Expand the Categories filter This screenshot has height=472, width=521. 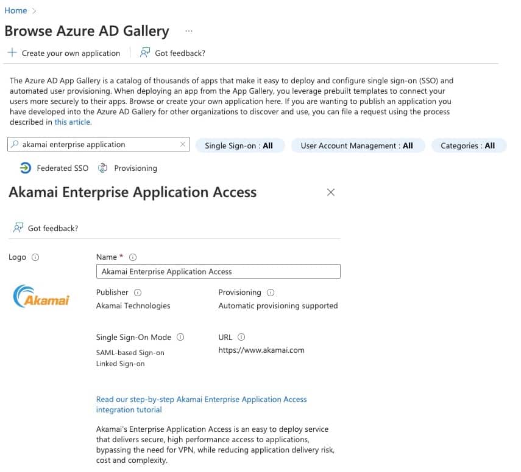pyautogui.click(x=468, y=145)
